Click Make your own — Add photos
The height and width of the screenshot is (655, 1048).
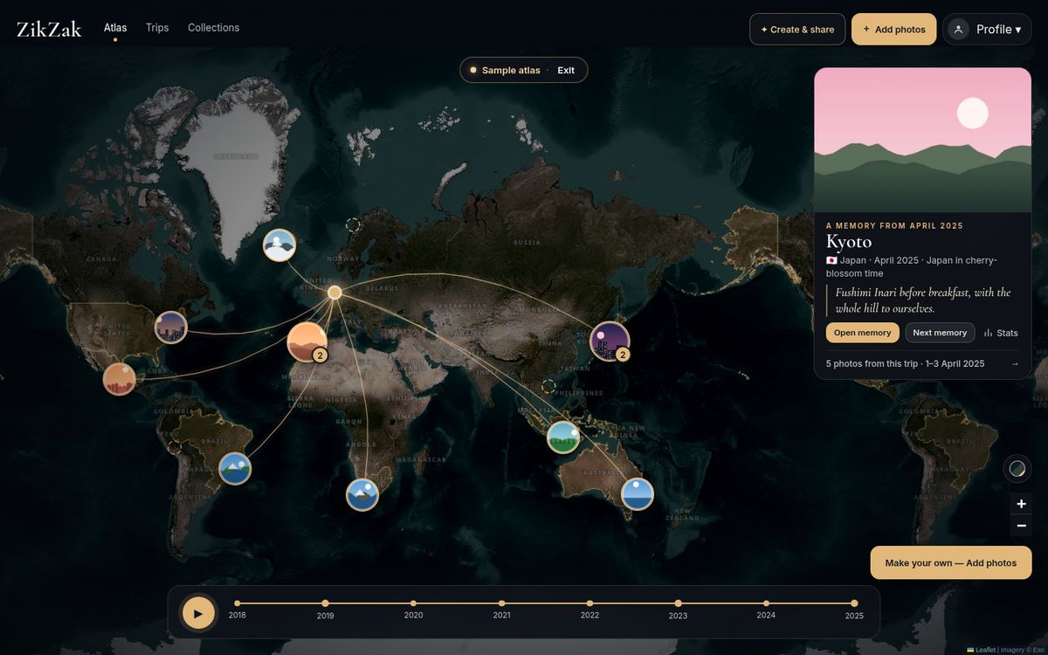tap(951, 563)
